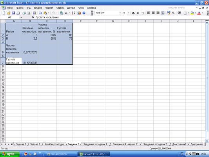Click the AutoSum sigma icon

tap(66, 13)
